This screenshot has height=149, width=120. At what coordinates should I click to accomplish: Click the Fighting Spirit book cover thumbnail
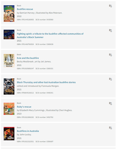coord(9,35)
